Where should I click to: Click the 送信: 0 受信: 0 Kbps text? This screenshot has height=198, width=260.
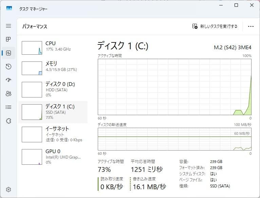click(64, 140)
